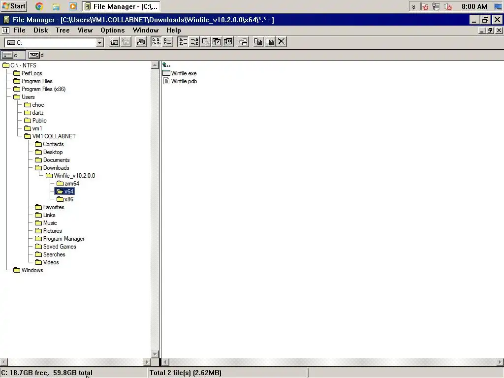The width and height of the screenshot is (504, 378).
Task: Select the Contacts folder
Action: 50,144
